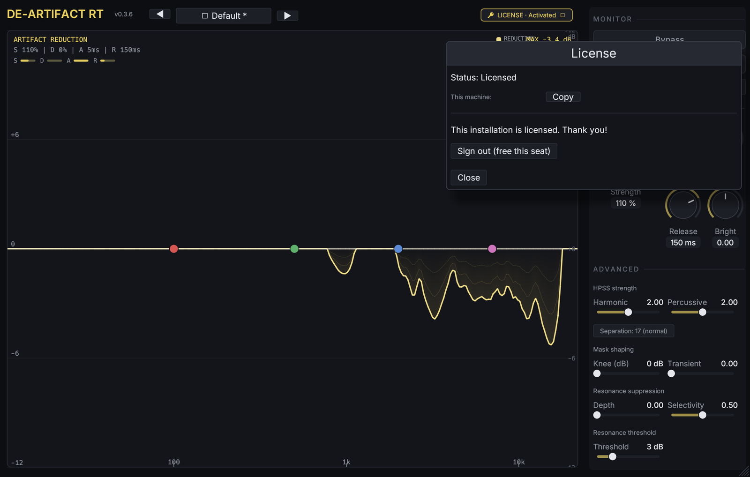Screen dimensions: 750x477
Task: Click the Percussive value 2.00
Action: click(729, 302)
